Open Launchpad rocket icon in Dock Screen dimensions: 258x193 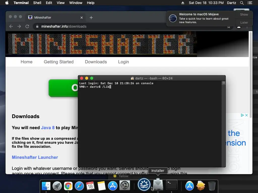click(57, 186)
